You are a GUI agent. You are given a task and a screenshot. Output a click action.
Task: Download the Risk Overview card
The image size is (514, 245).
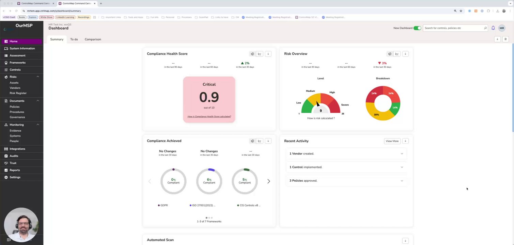(x=405, y=54)
